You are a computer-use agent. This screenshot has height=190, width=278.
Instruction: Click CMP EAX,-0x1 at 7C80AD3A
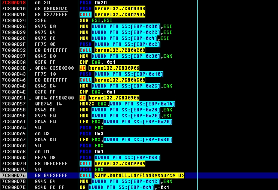tap(97, 62)
